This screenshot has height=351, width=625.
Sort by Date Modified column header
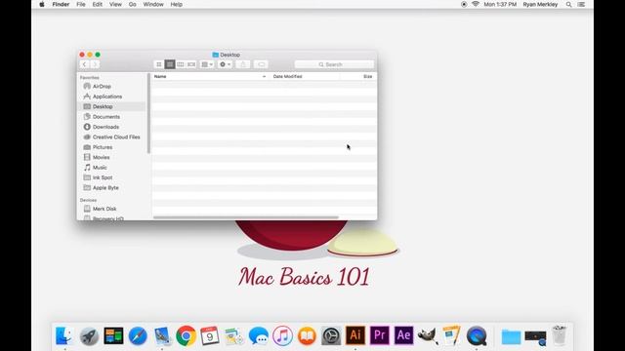(x=287, y=76)
